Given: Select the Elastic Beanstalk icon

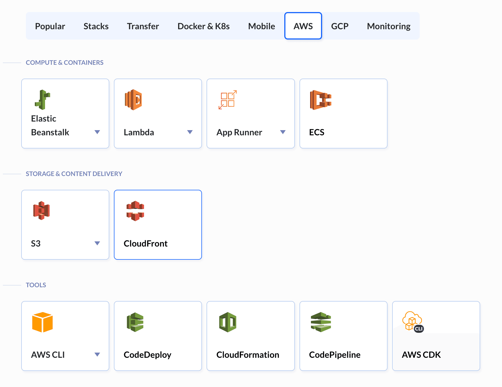Looking at the screenshot, I should pos(43,100).
